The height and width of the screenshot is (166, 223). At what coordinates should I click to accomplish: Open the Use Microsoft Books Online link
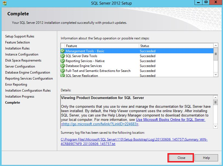[x=170, y=120]
